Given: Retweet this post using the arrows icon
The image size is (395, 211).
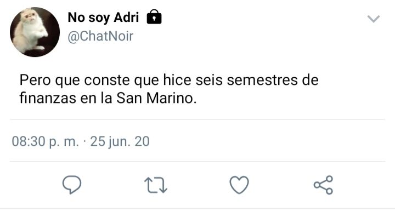Looking at the screenshot, I should 156,185.
